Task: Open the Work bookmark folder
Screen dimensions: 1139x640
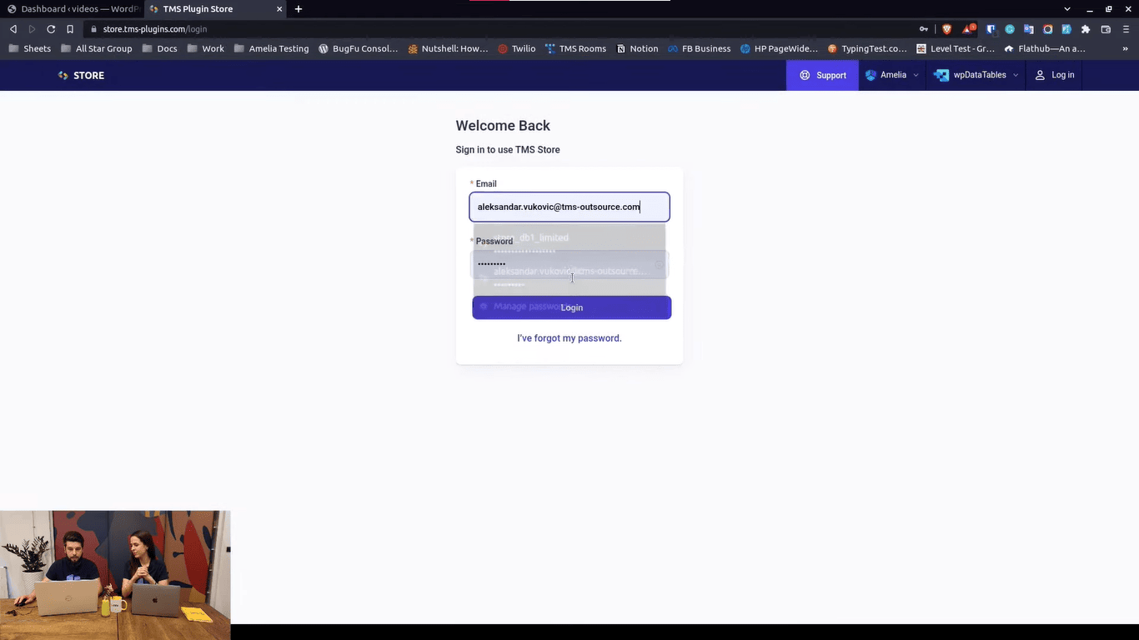Action: click(x=206, y=48)
